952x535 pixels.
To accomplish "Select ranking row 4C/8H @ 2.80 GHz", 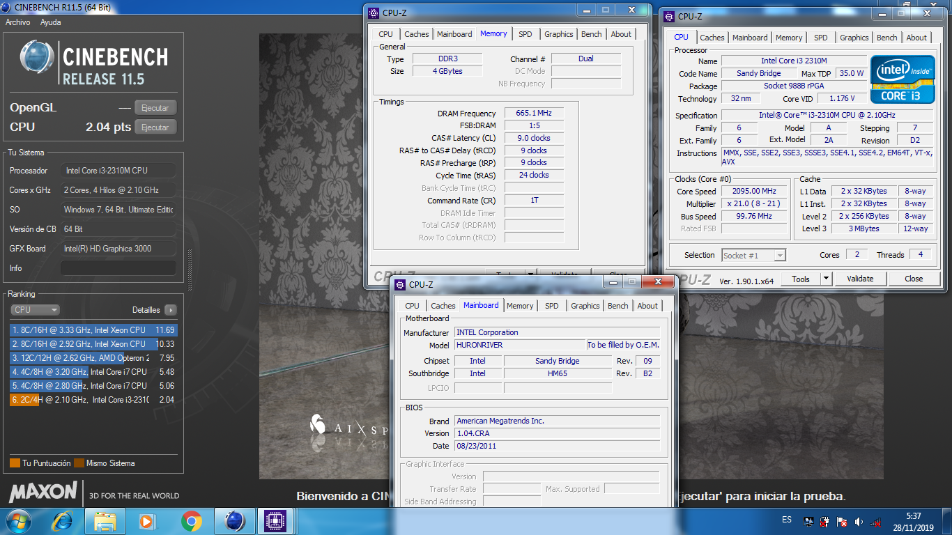I will pyautogui.click(x=93, y=386).
